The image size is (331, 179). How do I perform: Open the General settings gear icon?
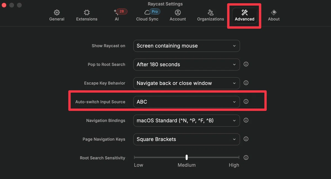coord(57,12)
